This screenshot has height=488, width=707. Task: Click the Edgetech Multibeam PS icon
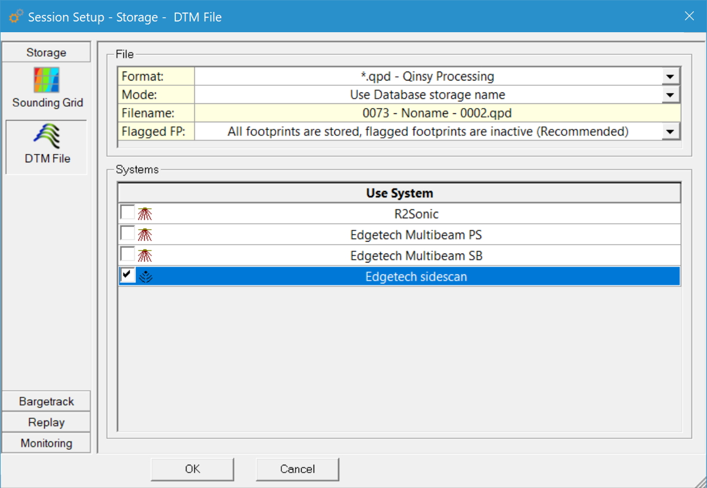point(145,234)
